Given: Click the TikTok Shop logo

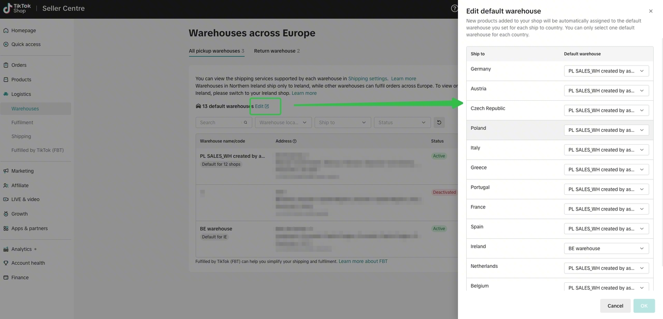Looking at the screenshot, I should [x=17, y=8].
